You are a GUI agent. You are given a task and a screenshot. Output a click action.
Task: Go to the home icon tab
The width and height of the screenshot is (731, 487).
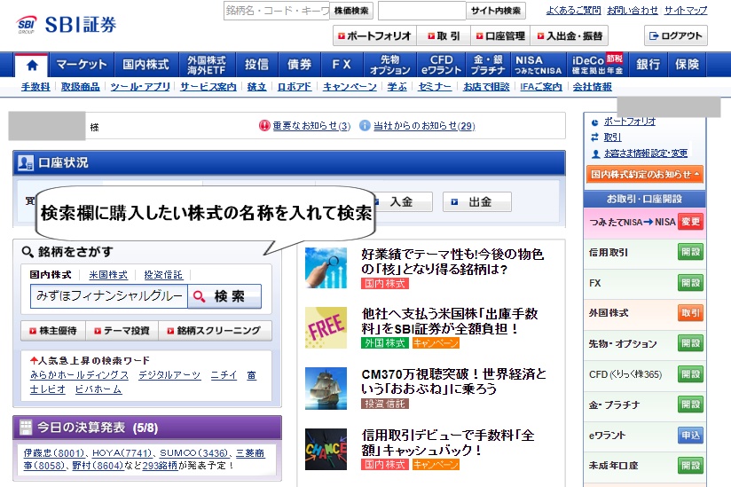32,66
